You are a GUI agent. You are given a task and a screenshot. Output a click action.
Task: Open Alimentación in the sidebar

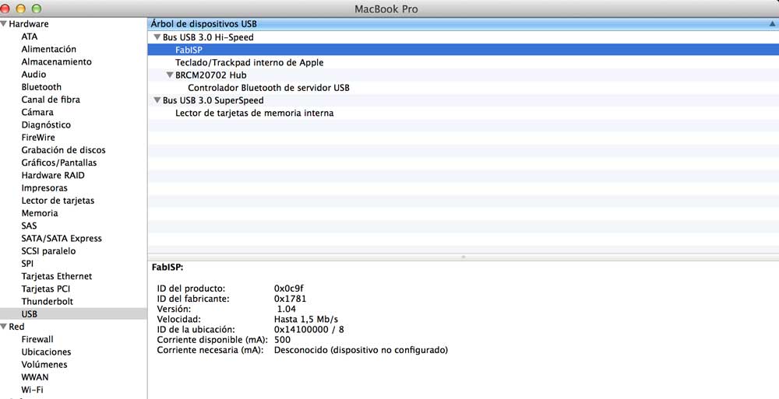pyautogui.click(x=48, y=49)
